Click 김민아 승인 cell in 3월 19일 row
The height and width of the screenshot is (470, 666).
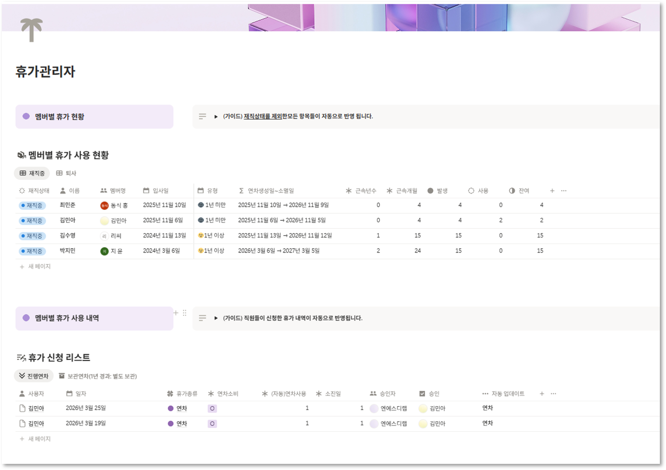432,424
